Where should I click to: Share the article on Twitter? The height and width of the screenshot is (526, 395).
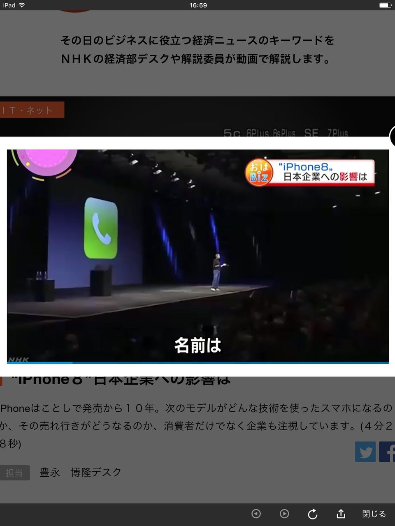pyautogui.click(x=365, y=452)
